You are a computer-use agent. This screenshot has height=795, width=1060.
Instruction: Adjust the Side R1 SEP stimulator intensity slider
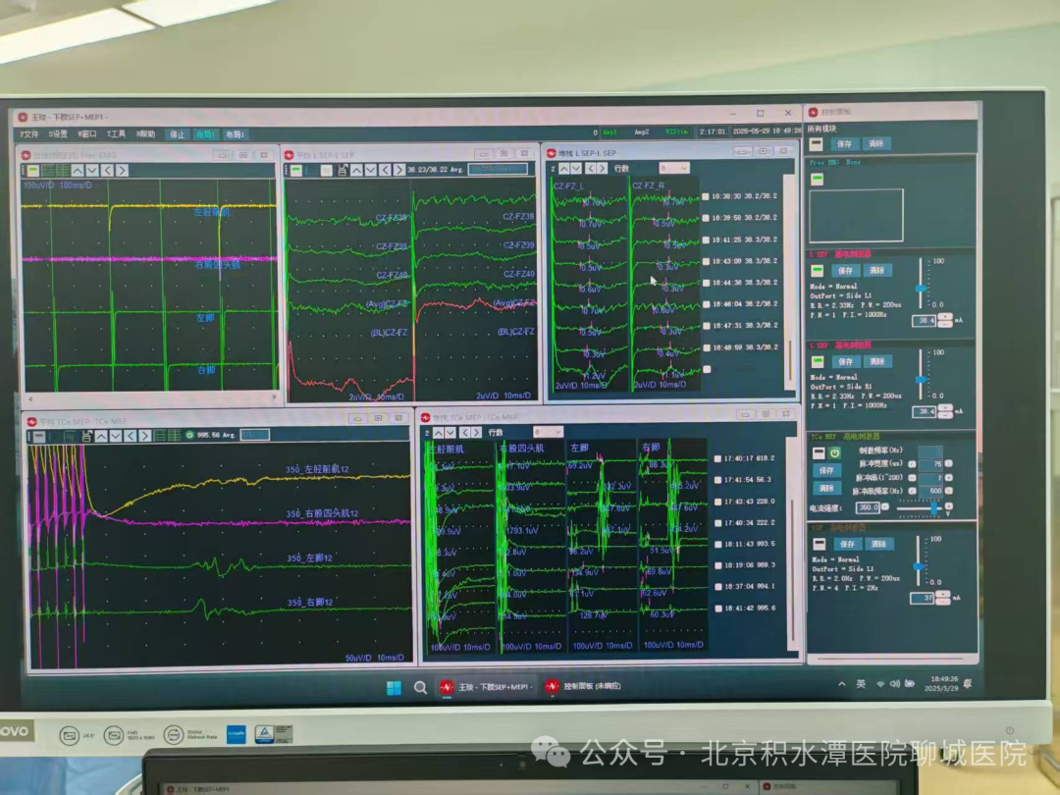[x=920, y=380]
